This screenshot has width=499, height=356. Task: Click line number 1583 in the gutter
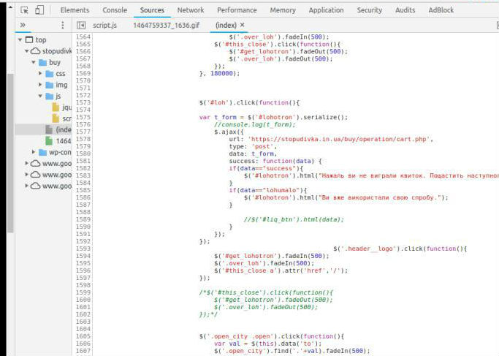[x=83, y=175]
